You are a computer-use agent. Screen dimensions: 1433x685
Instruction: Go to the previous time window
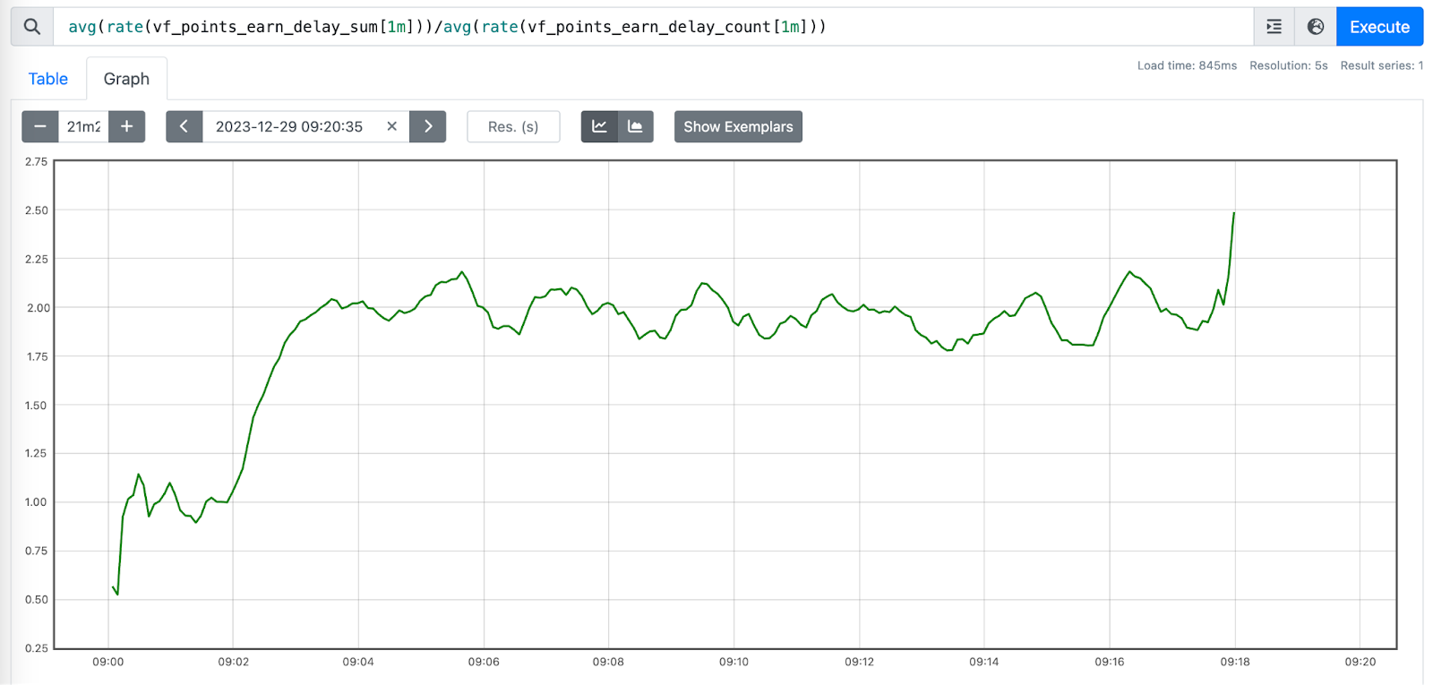click(184, 126)
